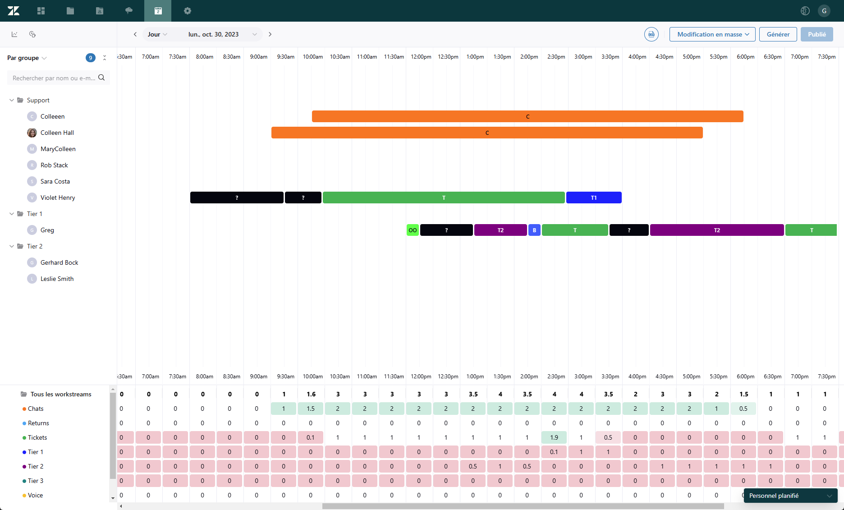
Task: Select agent Violet Henry
Action: click(x=58, y=198)
